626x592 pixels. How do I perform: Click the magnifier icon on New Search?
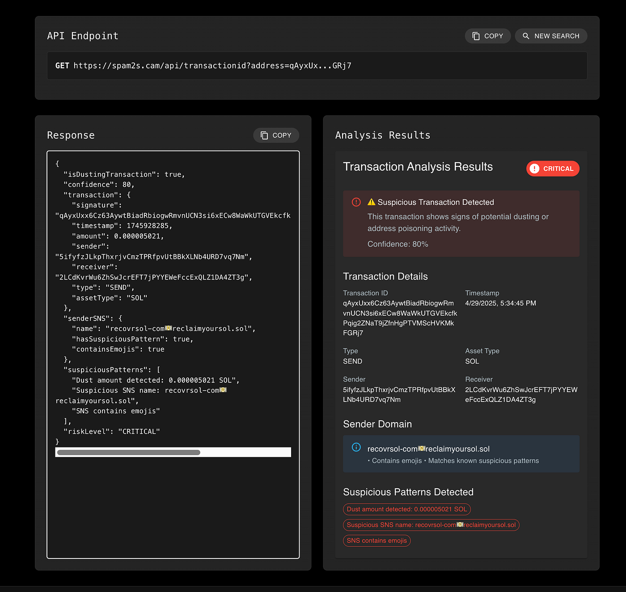[526, 36]
